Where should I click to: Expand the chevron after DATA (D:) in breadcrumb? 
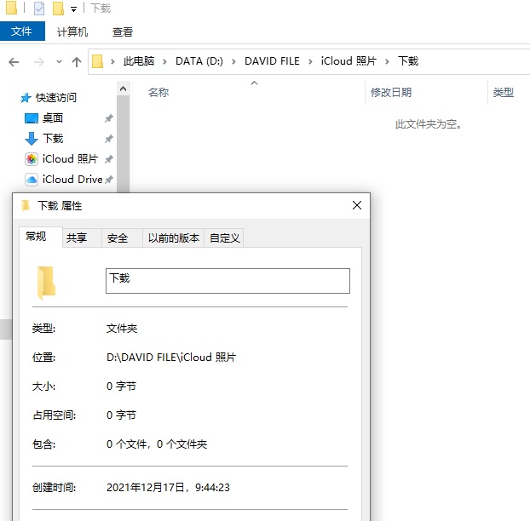(x=233, y=61)
